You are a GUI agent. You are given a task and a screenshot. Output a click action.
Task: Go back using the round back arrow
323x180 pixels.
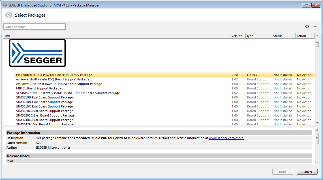pyautogui.click(x=9, y=15)
